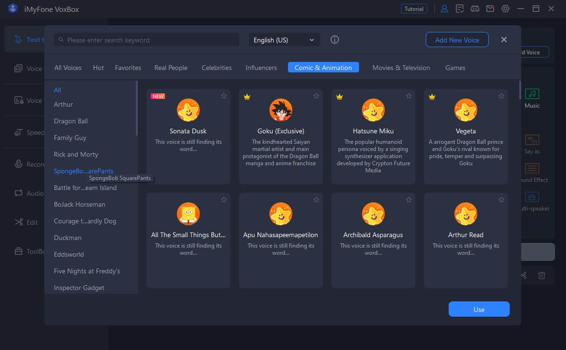Click the Say as icon
The height and width of the screenshot is (350, 566).
coord(532,140)
